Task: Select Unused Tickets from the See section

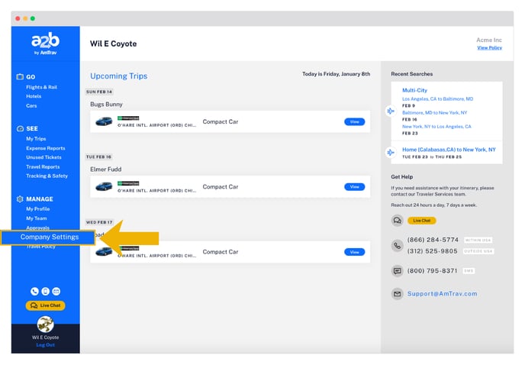Action: pos(43,157)
